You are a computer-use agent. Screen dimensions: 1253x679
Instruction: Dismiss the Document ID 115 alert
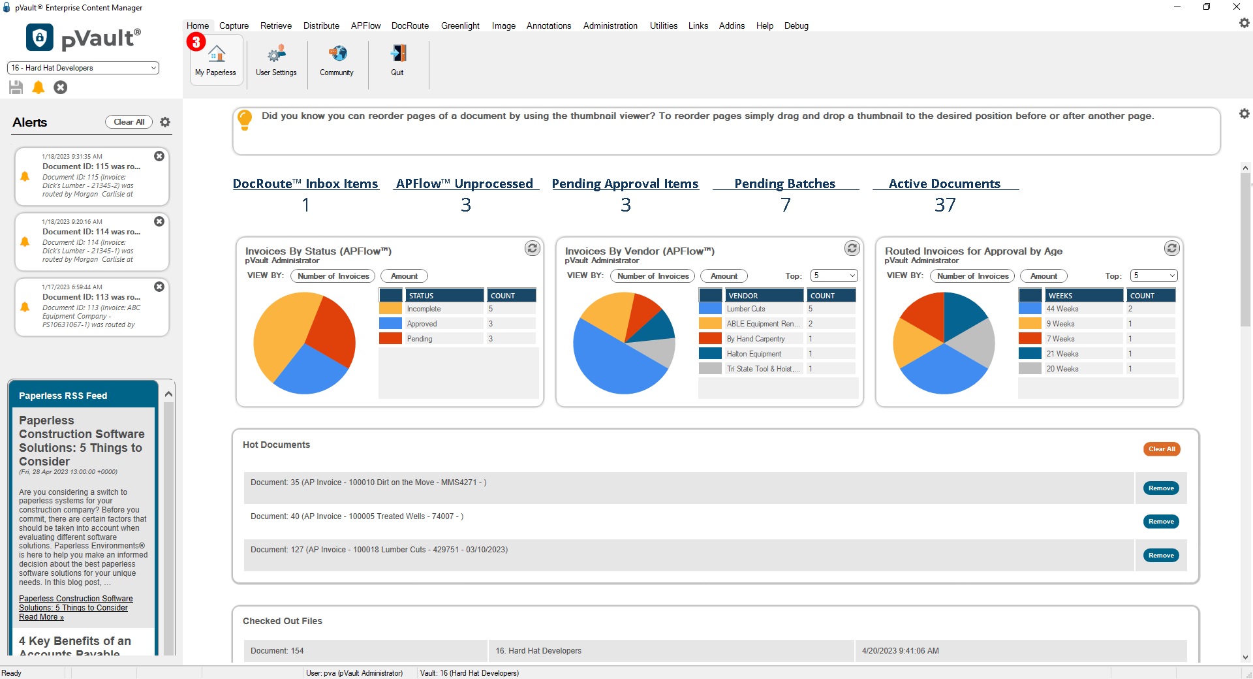click(159, 156)
